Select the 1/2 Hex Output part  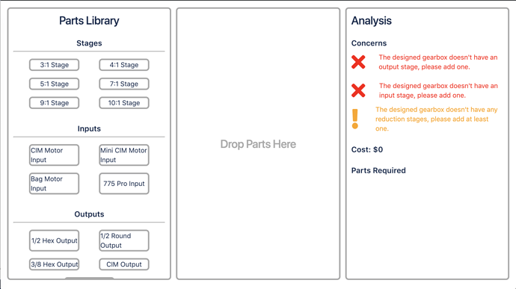tap(55, 240)
